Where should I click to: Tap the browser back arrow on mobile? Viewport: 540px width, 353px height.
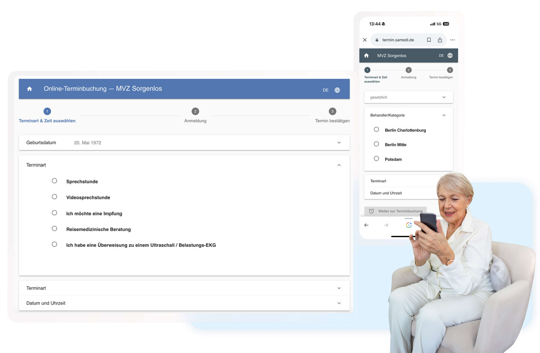coord(366,225)
